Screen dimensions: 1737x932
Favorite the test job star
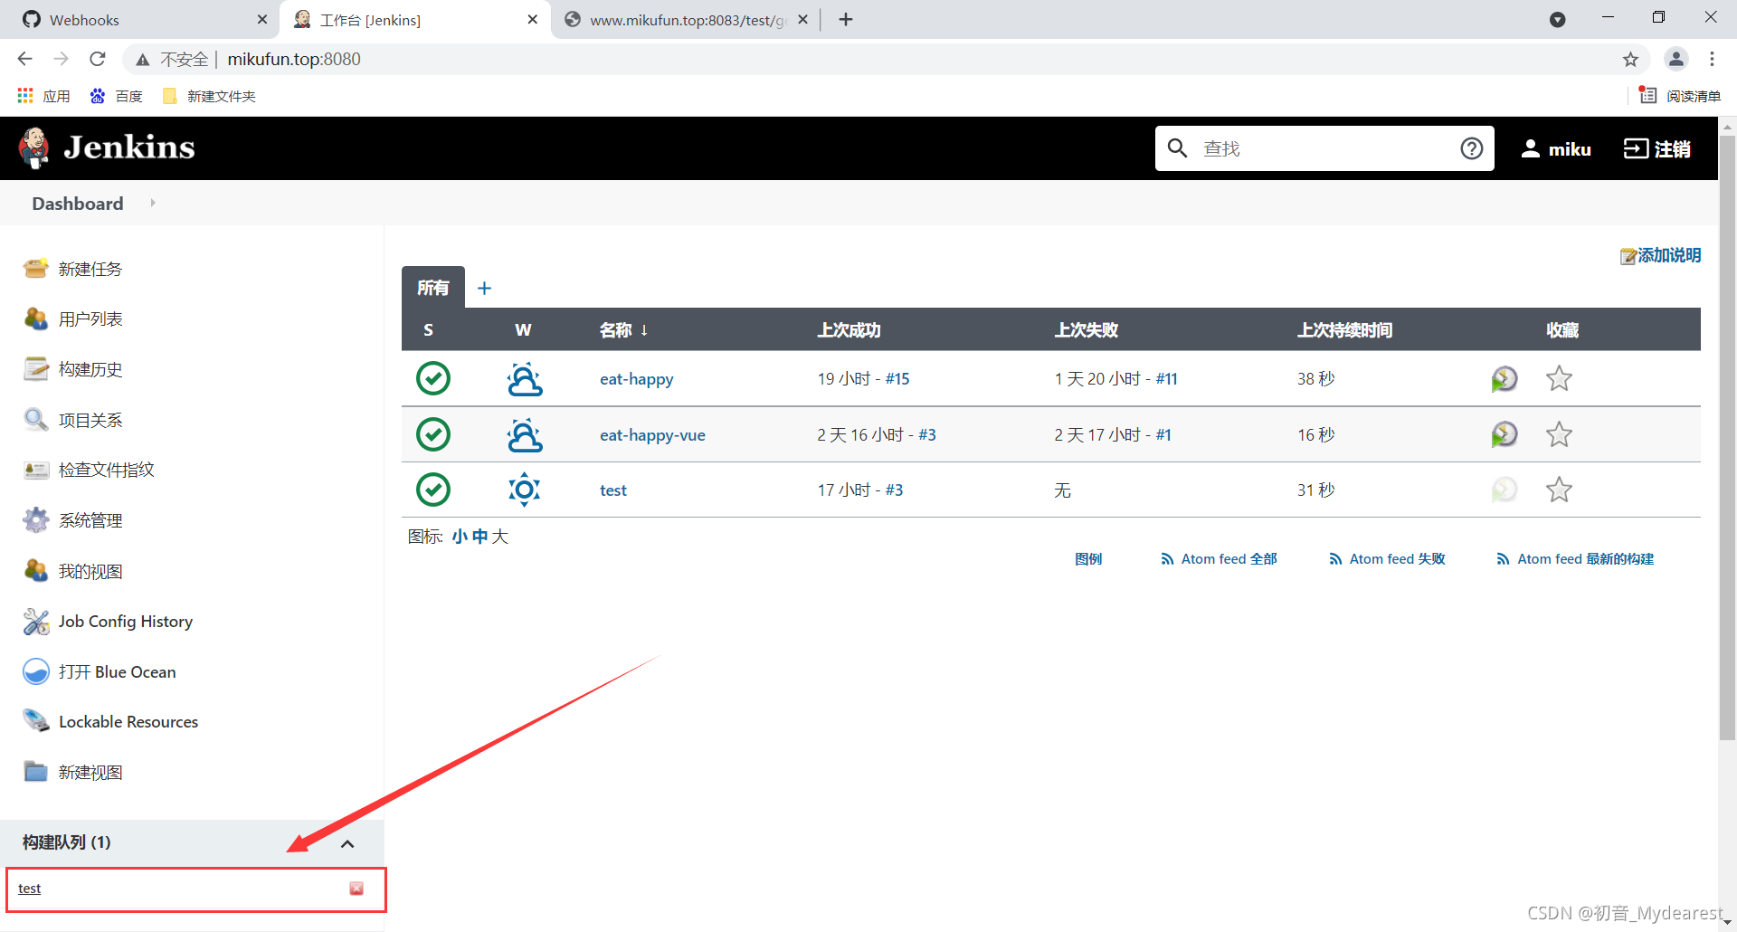(1559, 490)
